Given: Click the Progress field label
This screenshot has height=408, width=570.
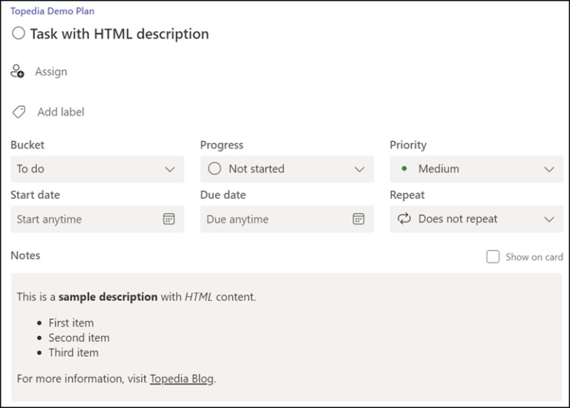Looking at the screenshot, I should point(222,145).
